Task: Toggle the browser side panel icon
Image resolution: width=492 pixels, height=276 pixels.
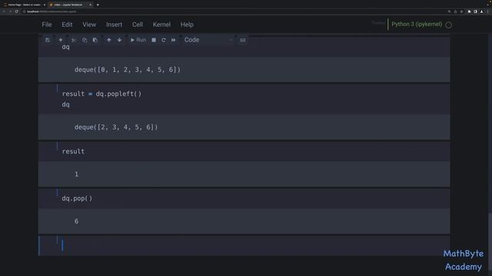Action: point(475,11)
